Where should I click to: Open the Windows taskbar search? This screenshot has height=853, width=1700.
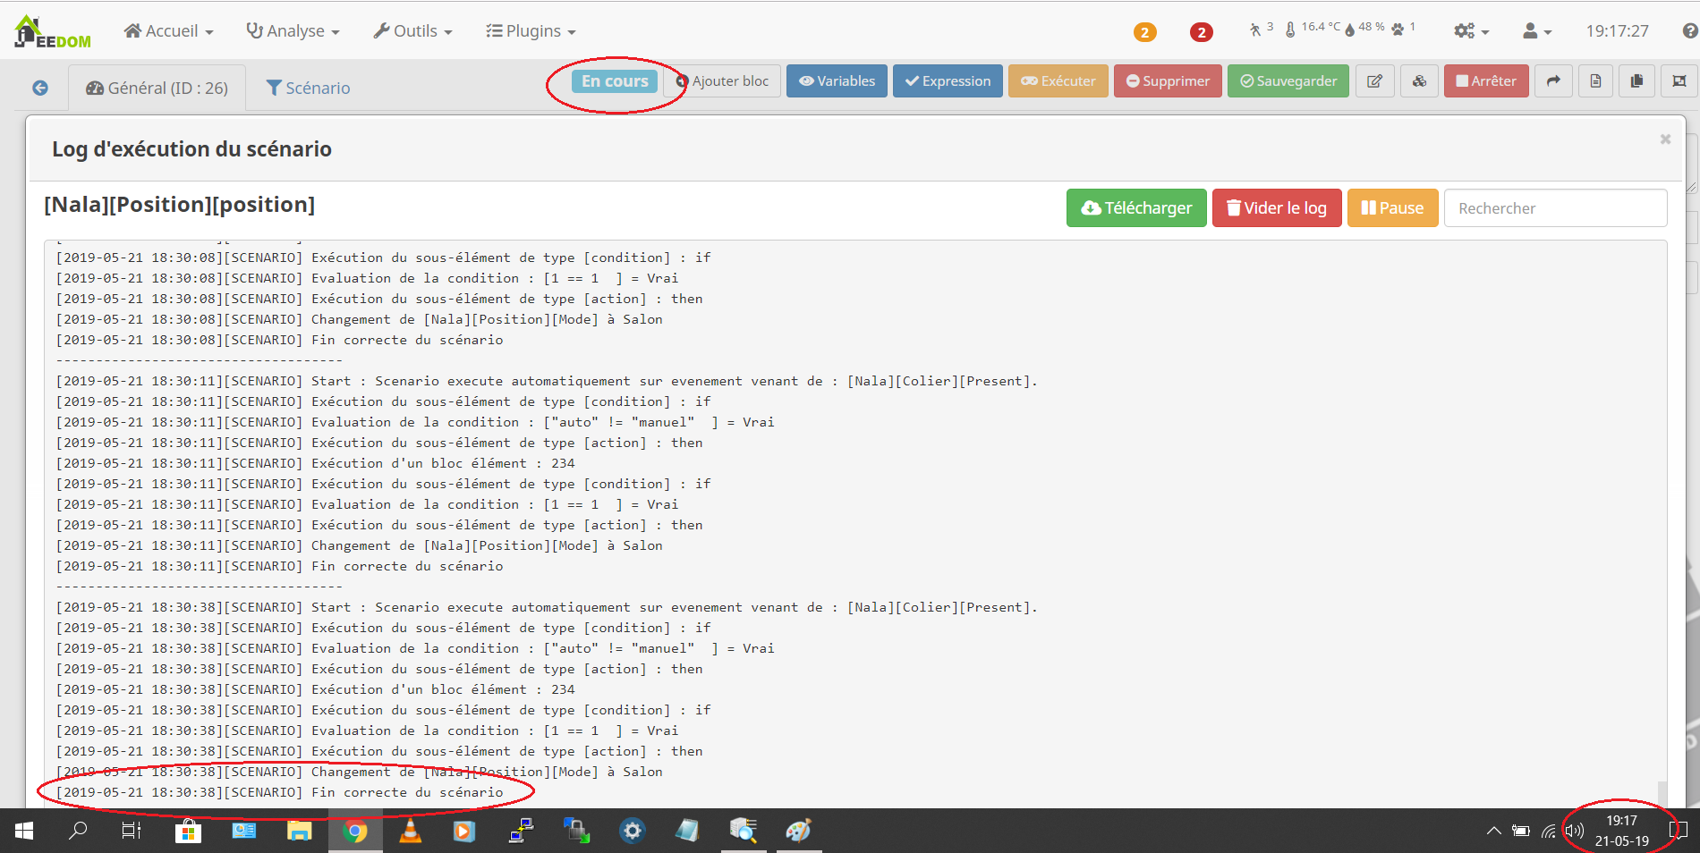(x=79, y=832)
